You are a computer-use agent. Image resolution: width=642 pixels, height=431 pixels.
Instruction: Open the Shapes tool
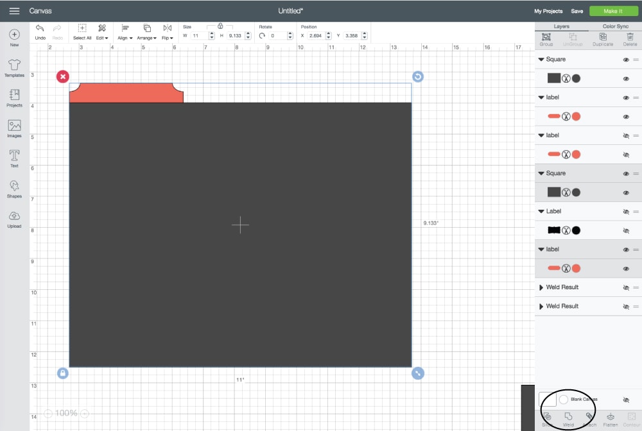14,188
